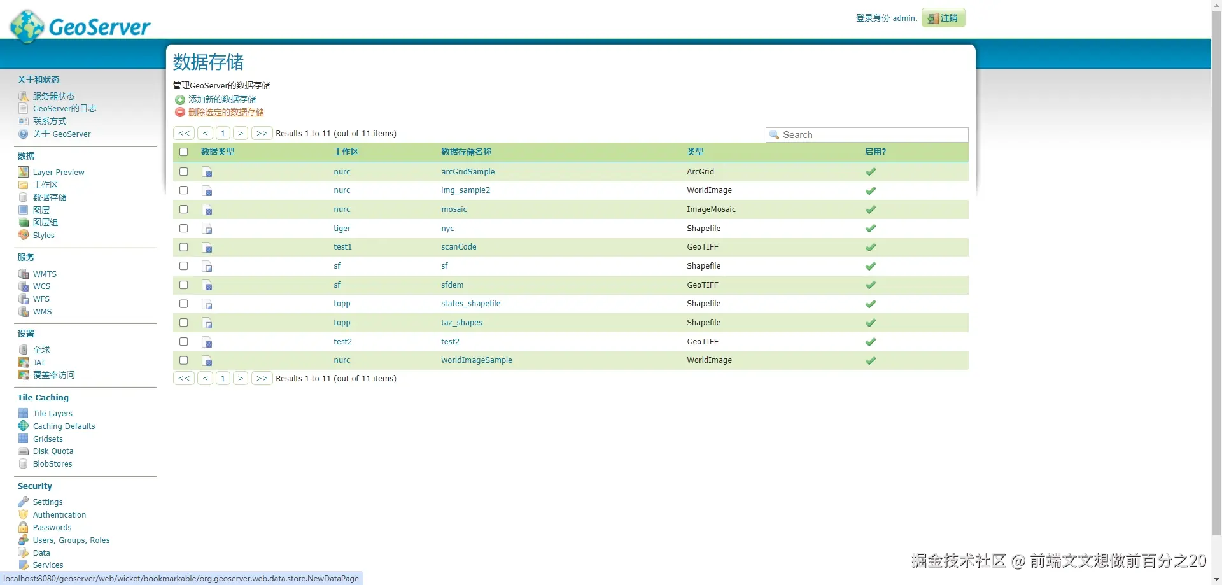Open the worldImageSample data store link

click(477, 360)
